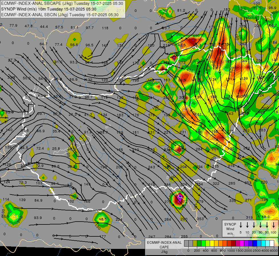Click the 25.8 value on the map
Viewport: 279px width, 256px height.
coord(56,148)
